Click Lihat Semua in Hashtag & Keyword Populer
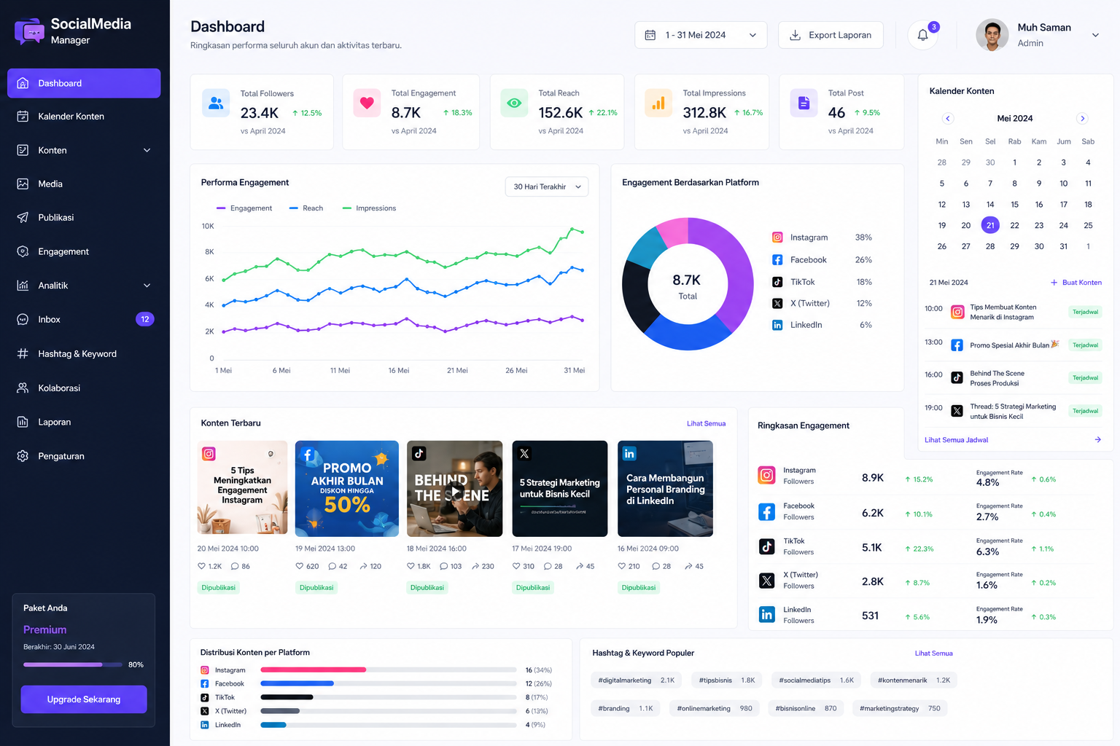 933,653
